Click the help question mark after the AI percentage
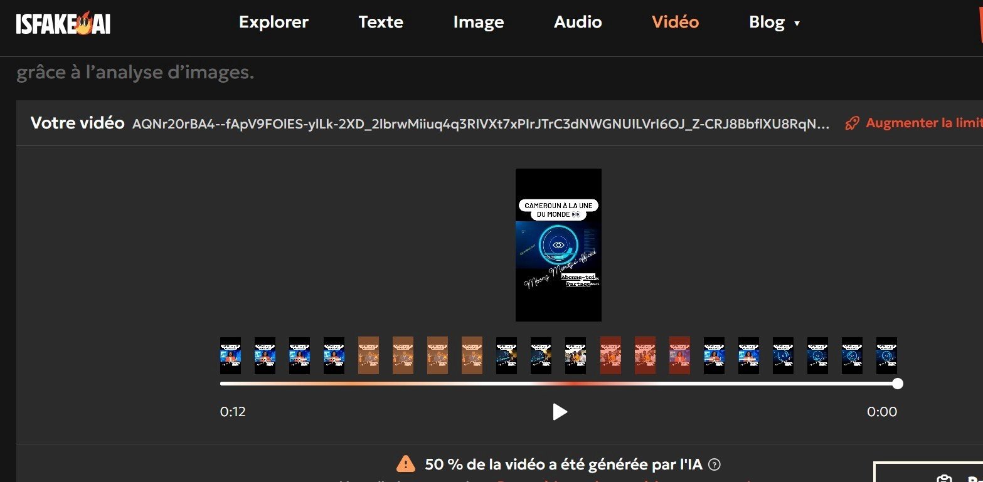 coord(714,464)
